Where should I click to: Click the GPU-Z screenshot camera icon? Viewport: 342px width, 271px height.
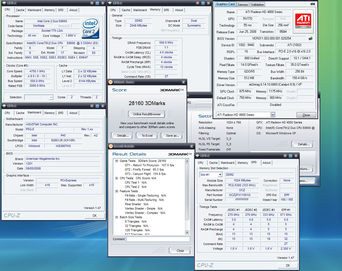point(312,4)
